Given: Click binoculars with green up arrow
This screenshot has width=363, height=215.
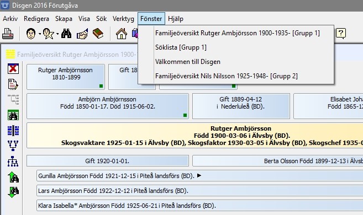Looking at the screenshot, I should [x=13, y=177].
